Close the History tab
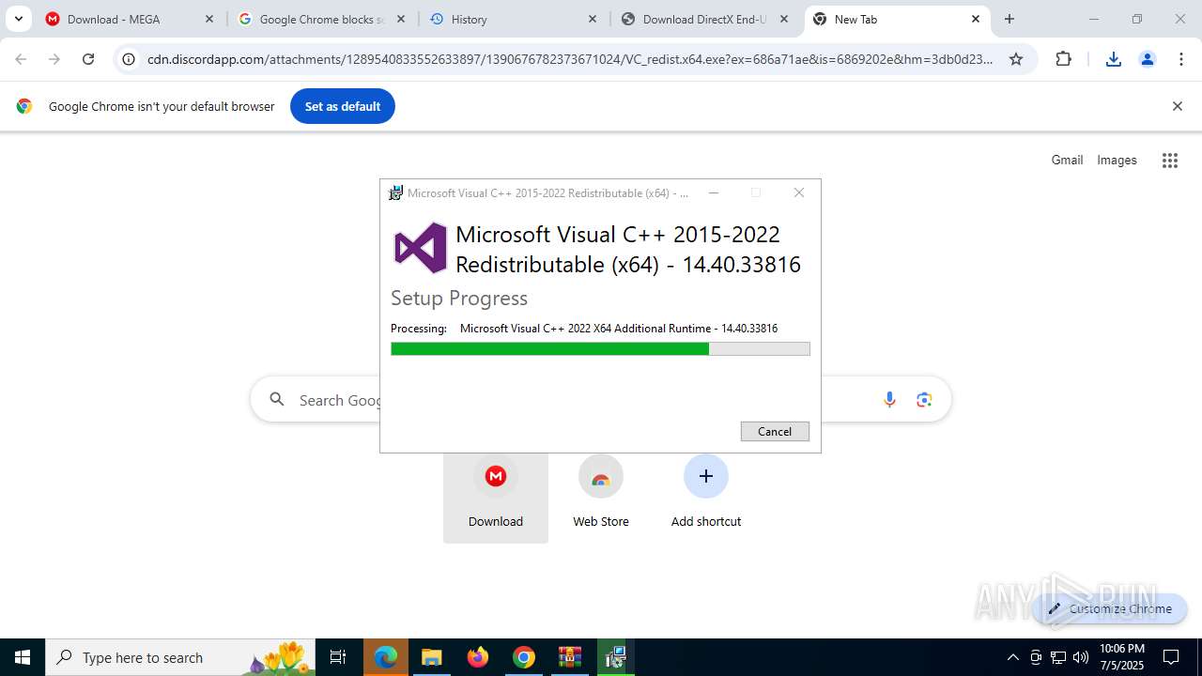Viewport: 1202px width, 676px height. click(x=593, y=19)
